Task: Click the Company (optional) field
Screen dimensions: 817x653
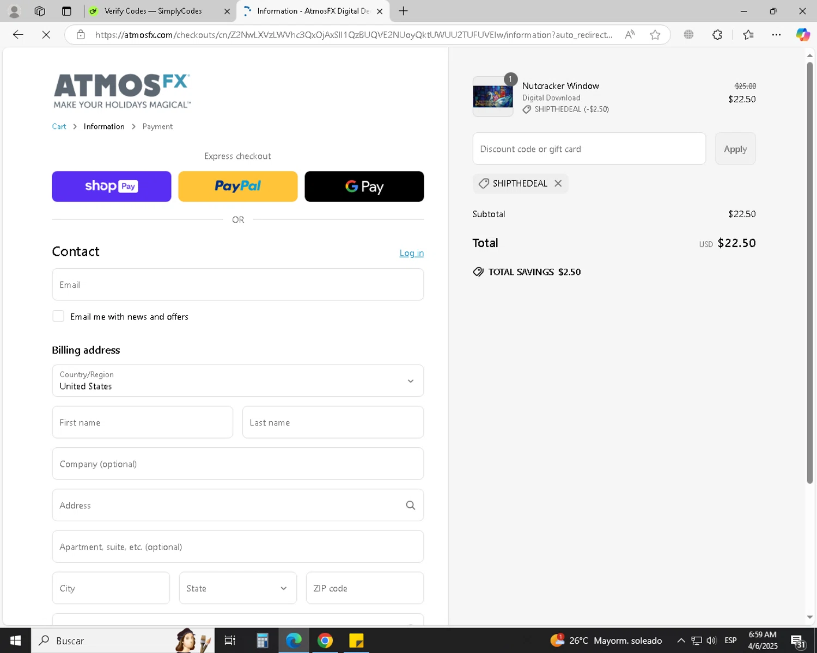Action: pyautogui.click(x=238, y=464)
